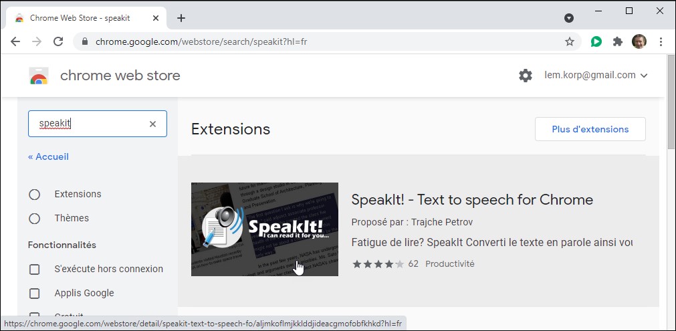Viewport: 676px width, 331px height.
Task: Select the Chrome Web Store - speakit tab
Action: 80,18
